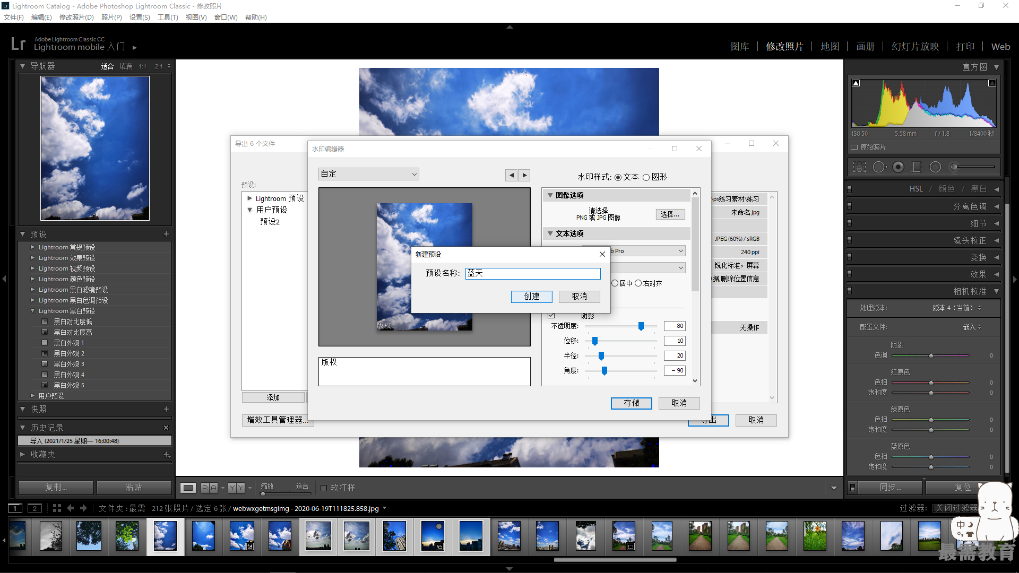Close the new preset dialog

click(x=602, y=254)
